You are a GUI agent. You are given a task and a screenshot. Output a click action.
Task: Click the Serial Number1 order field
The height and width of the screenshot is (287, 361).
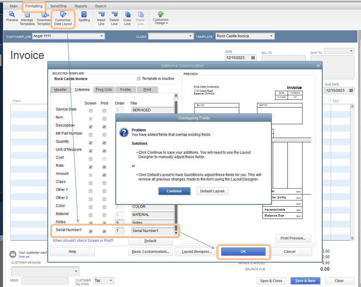(120, 231)
